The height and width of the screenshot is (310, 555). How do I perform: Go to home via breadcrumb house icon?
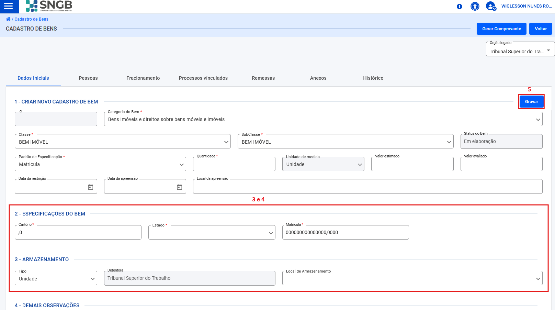pos(8,19)
